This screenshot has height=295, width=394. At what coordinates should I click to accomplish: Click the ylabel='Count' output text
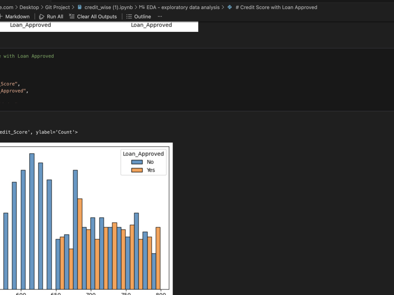click(56, 132)
